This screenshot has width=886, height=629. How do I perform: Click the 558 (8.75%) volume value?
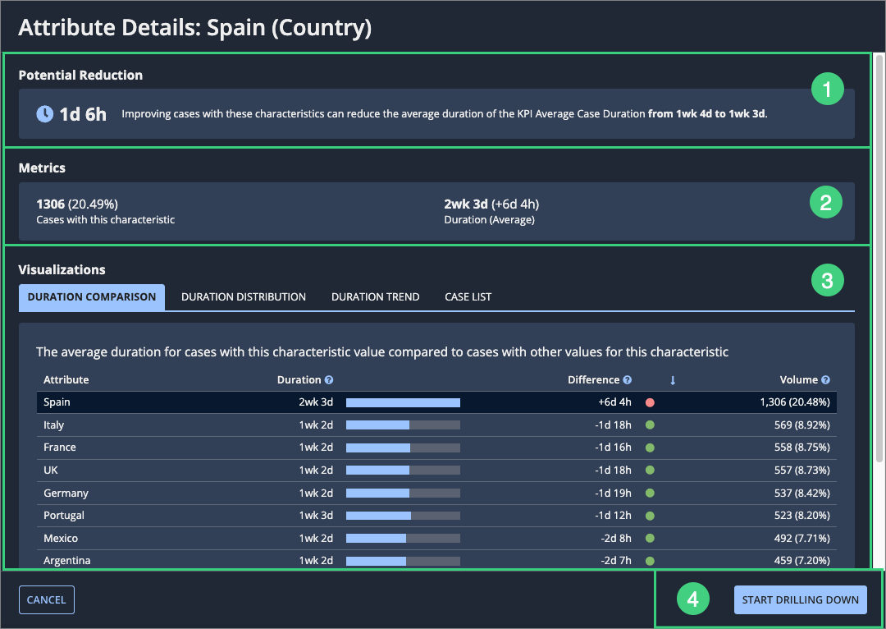tap(802, 448)
